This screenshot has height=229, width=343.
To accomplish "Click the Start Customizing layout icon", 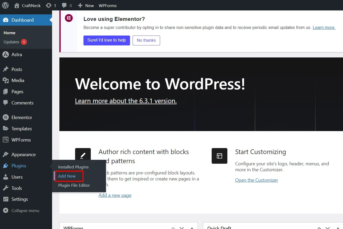I will (x=220, y=156).
